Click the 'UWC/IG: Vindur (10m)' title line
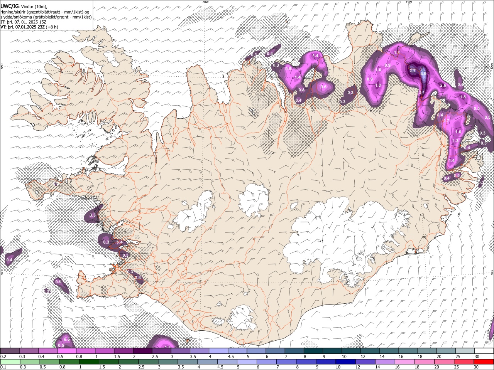 24,6
